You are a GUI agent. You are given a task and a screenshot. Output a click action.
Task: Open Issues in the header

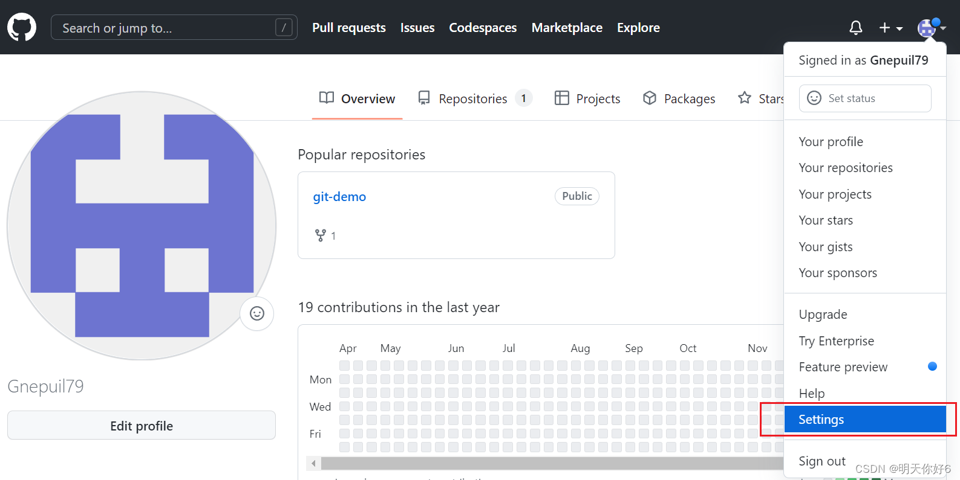pyautogui.click(x=417, y=28)
